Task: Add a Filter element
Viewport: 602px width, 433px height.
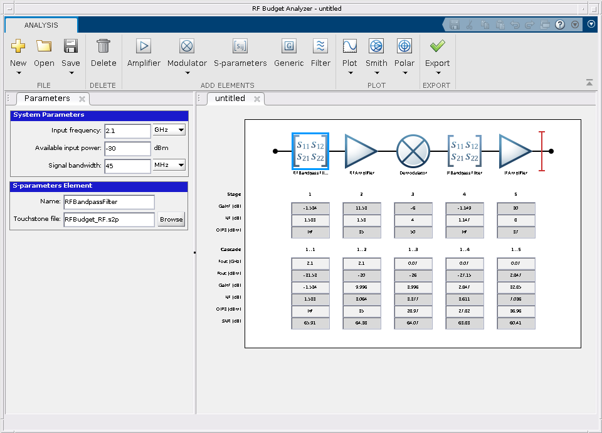Action: tap(320, 46)
